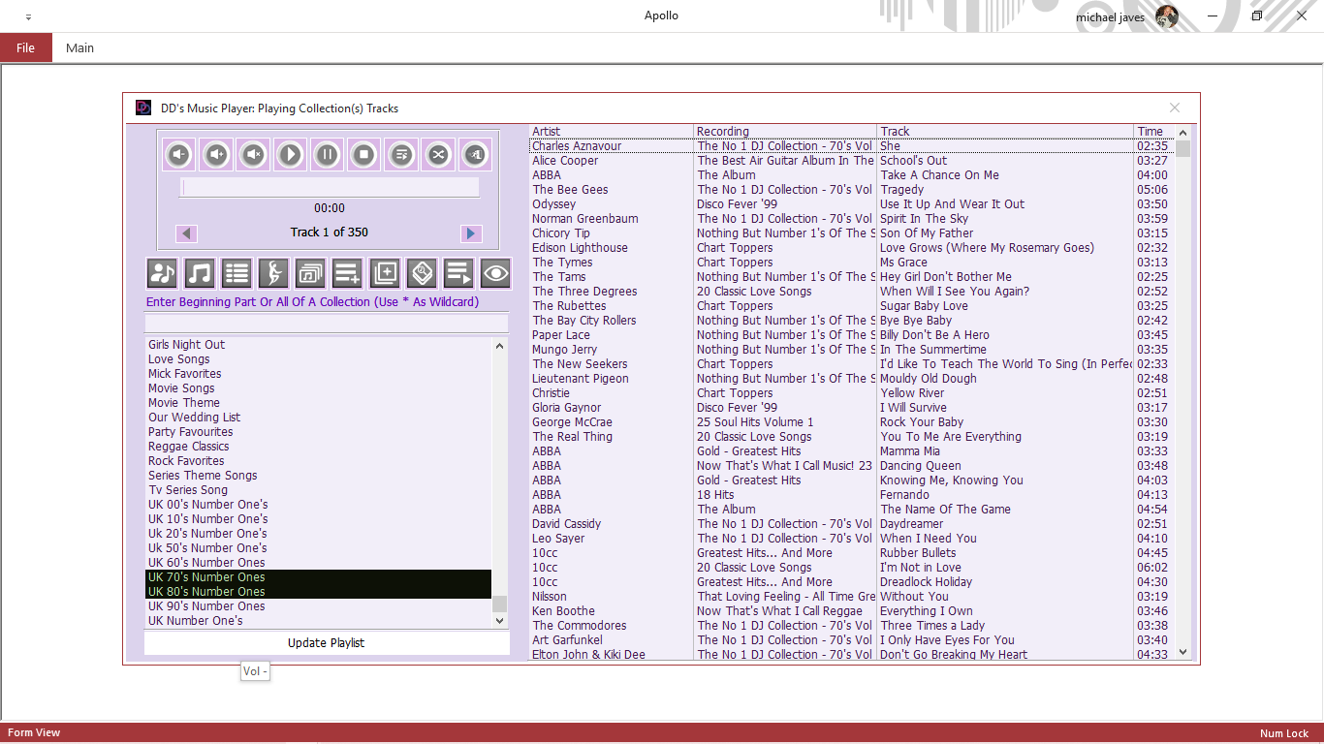Click the search records magnifier icon
Image resolution: width=1324 pixels, height=744 pixels.
[422, 274]
